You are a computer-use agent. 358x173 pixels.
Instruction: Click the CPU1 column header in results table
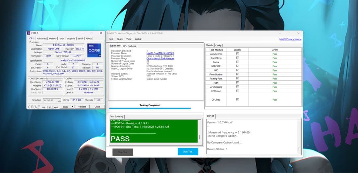tap(275, 50)
